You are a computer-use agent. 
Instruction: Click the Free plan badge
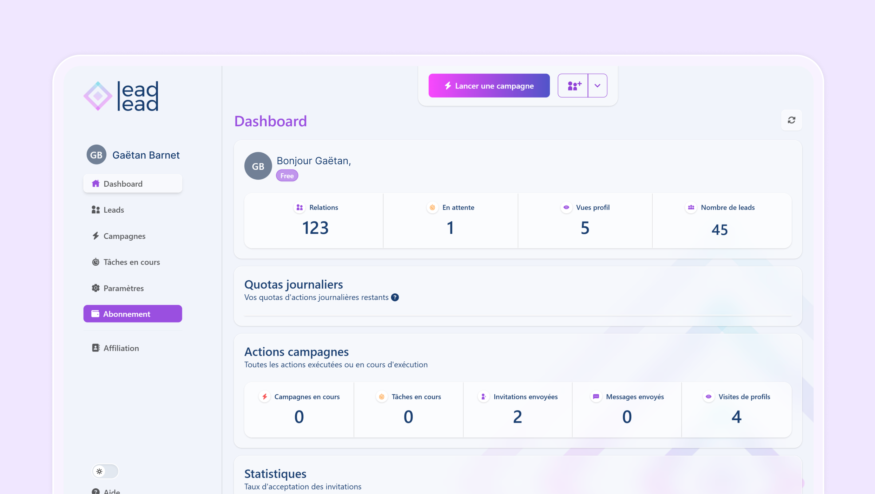pos(287,176)
